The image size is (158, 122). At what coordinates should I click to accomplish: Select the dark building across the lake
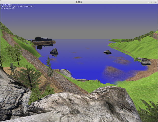pyautogui.click(x=39, y=39)
